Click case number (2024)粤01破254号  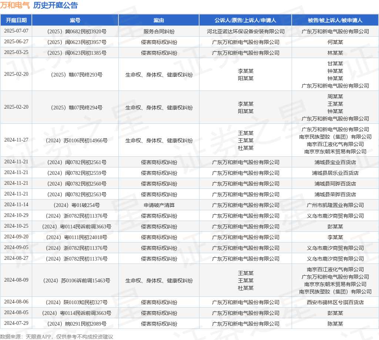coord(77,205)
